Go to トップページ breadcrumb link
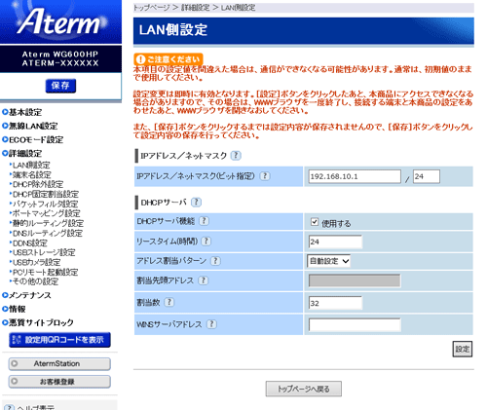The width and height of the screenshot is (487, 410). click(152, 8)
